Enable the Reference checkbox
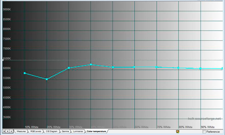This screenshot has width=225, height=135. click(x=204, y=132)
